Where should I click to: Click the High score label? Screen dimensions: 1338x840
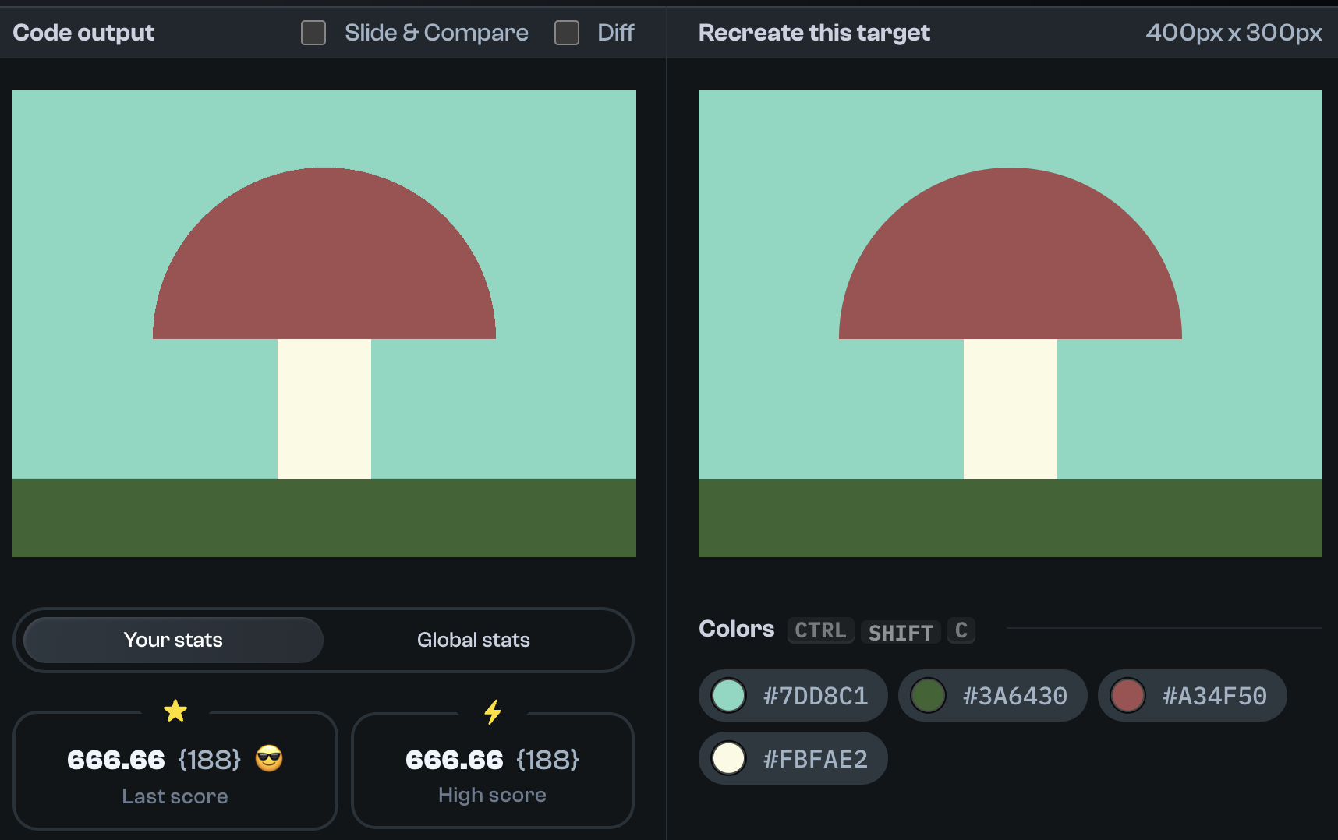[492, 795]
